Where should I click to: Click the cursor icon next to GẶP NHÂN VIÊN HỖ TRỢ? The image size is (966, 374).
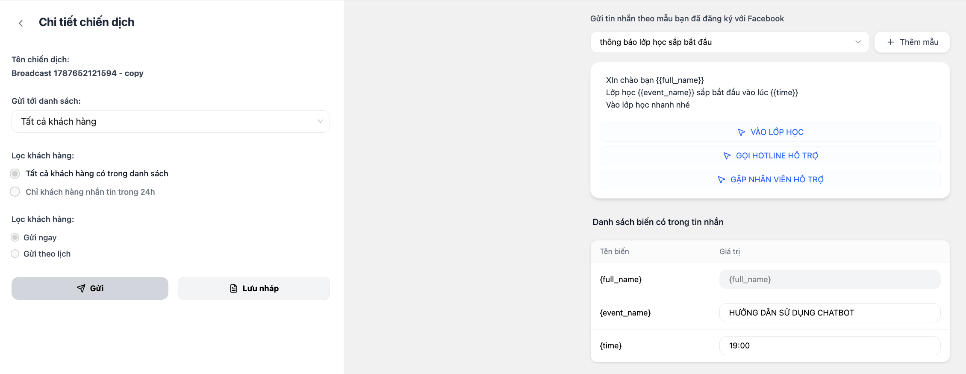point(721,180)
